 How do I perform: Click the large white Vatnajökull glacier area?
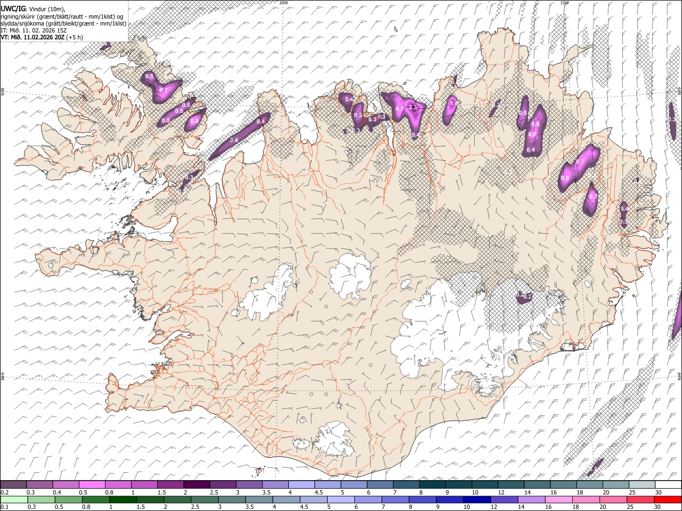pos(453,330)
